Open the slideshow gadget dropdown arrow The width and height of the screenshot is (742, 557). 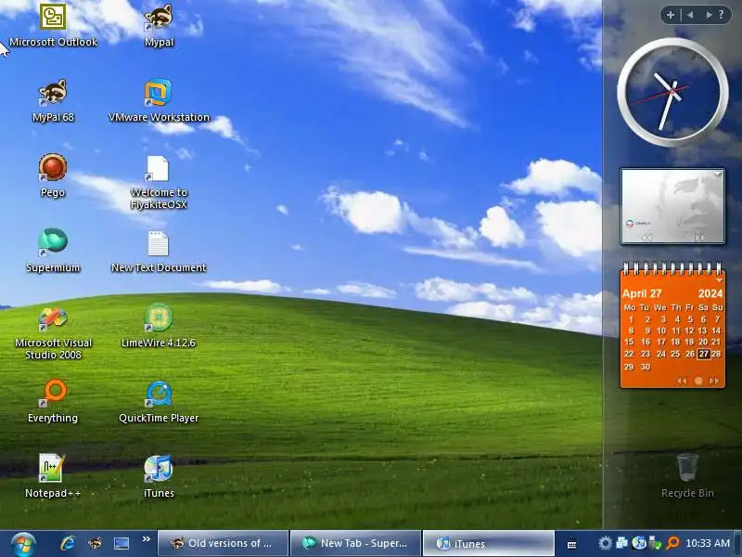click(x=718, y=174)
